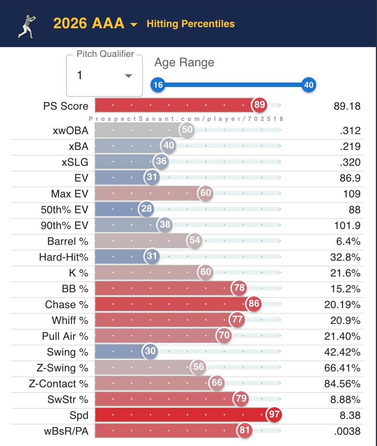
Task: Select the age range maximum handle 40
Action: coord(309,85)
